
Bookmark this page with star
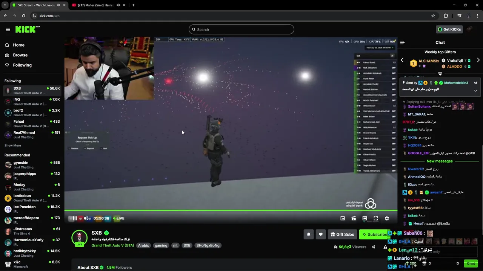433,16
